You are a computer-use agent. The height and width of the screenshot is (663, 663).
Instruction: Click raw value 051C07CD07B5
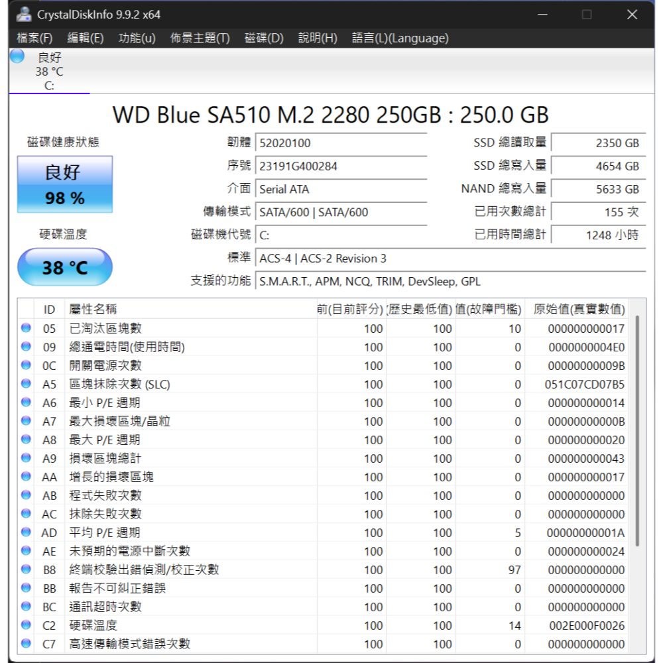tap(584, 385)
